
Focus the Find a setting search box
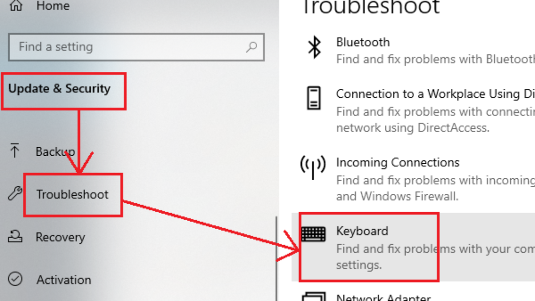tap(129, 47)
